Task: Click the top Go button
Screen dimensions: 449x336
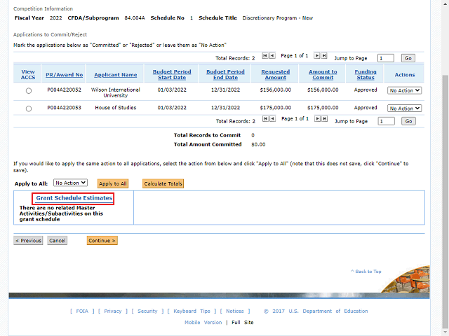Action: (408, 58)
